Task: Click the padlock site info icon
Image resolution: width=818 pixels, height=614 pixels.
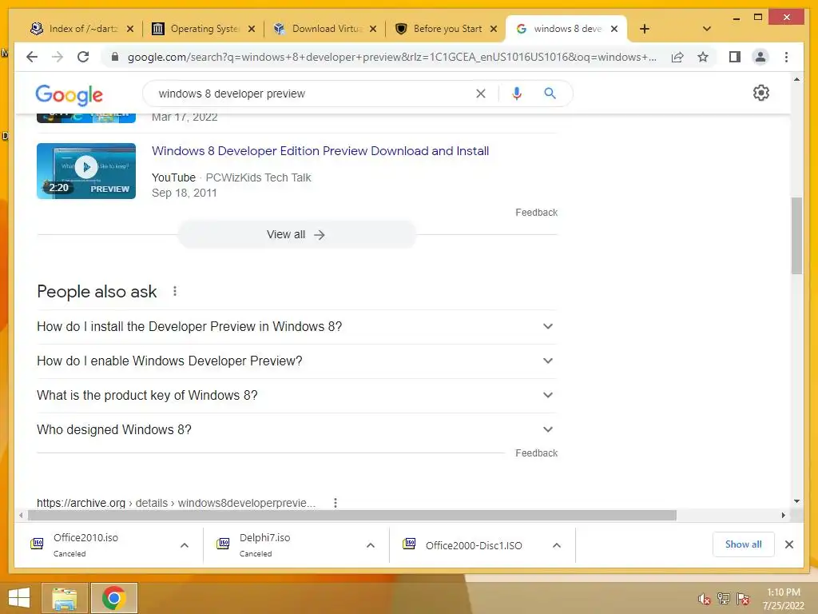Action: point(115,57)
